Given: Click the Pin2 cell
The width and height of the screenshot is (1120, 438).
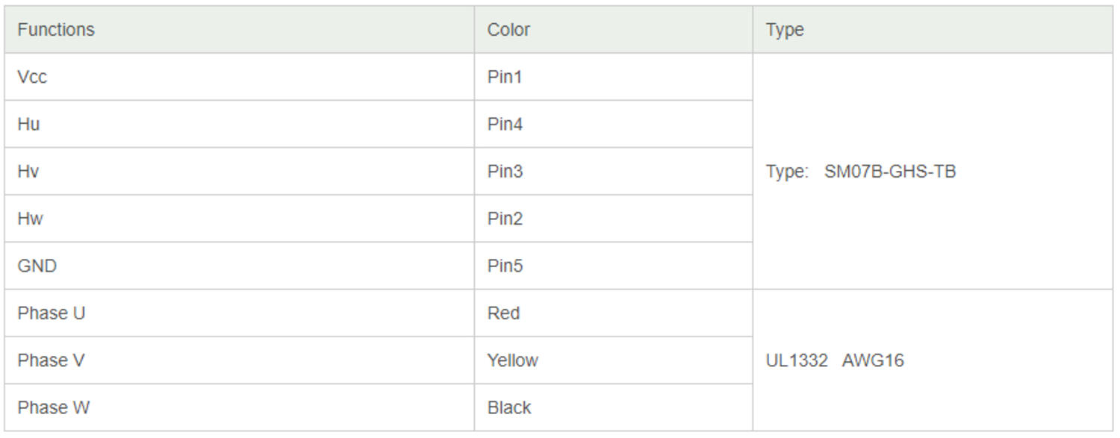Looking at the screenshot, I should coord(613,219).
